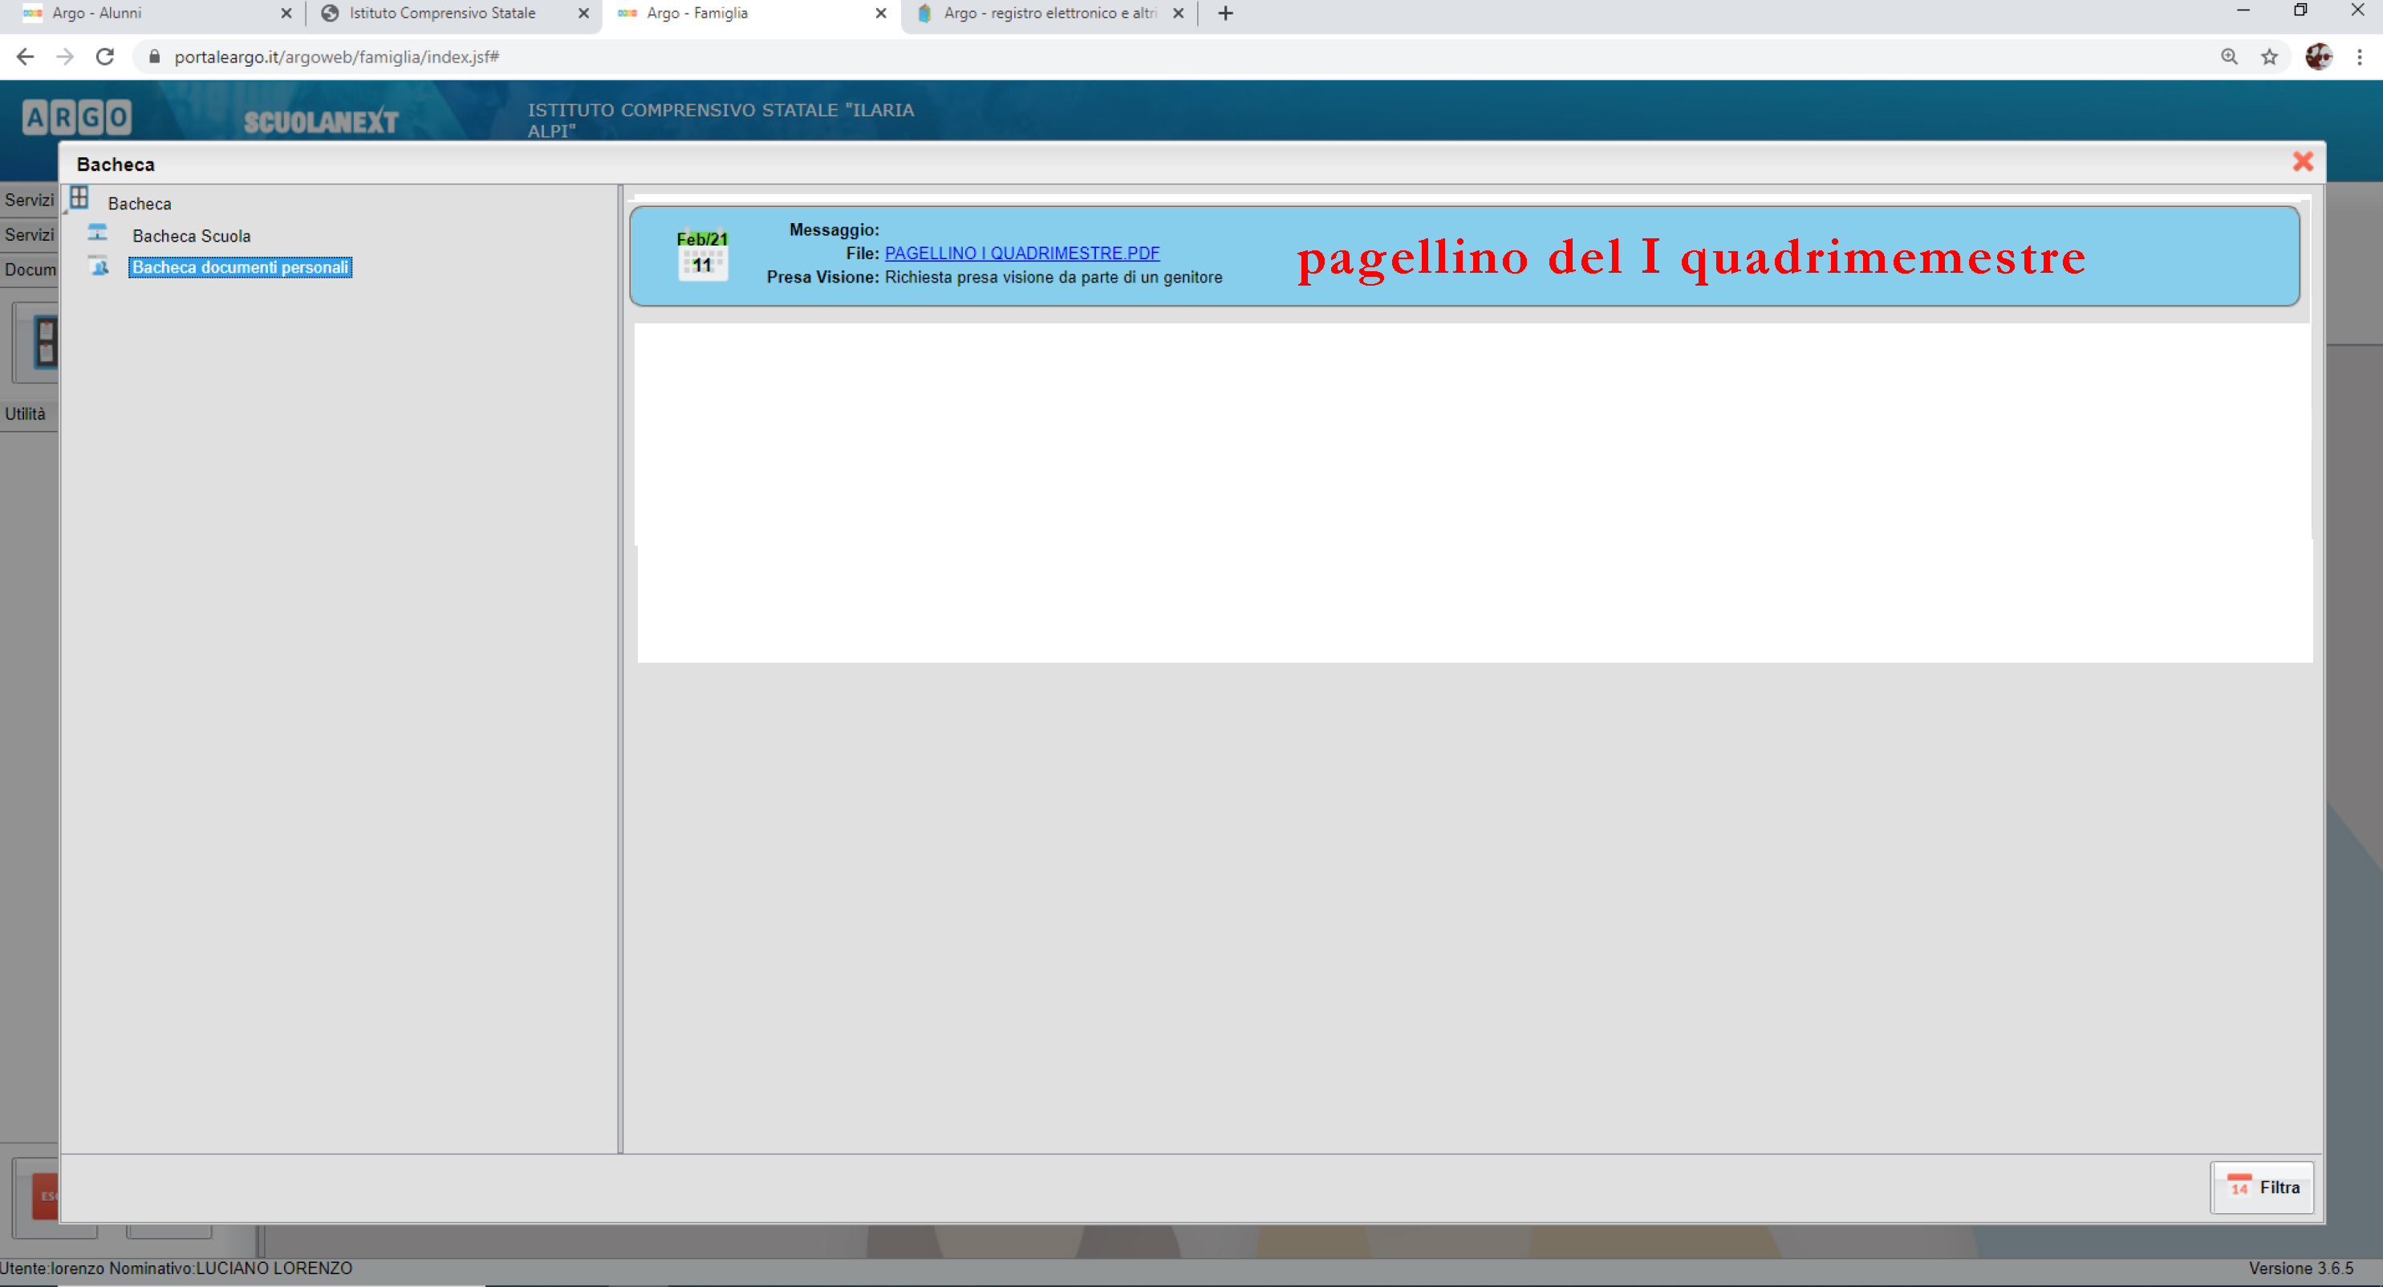Open the Chrome profile avatar
This screenshot has width=2383, height=1287.
(x=2317, y=56)
